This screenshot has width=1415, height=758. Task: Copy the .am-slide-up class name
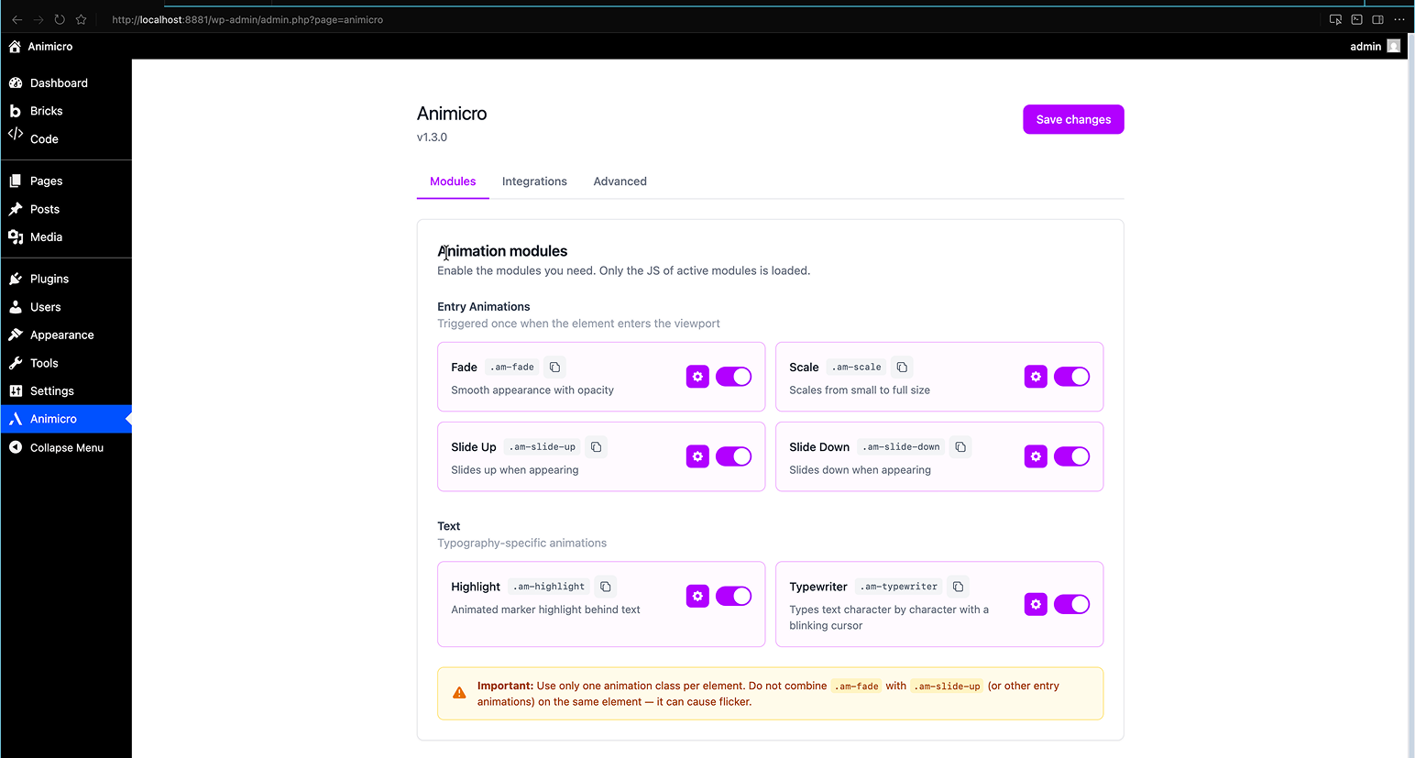pyautogui.click(x=597, y=447)
